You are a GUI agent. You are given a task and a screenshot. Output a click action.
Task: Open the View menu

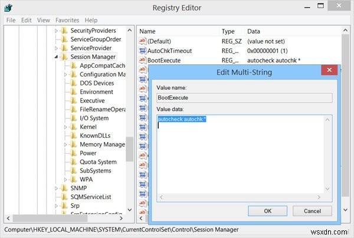43,20
